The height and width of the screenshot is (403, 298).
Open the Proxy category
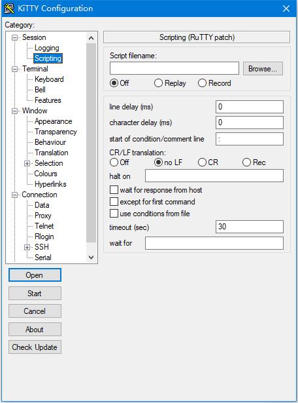coord(42,216)
